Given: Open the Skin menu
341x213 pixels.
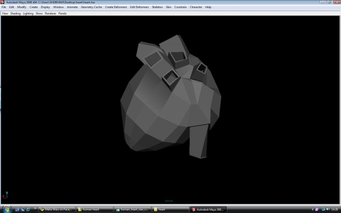Looking at the screenshot, I should tap(168, 7).
